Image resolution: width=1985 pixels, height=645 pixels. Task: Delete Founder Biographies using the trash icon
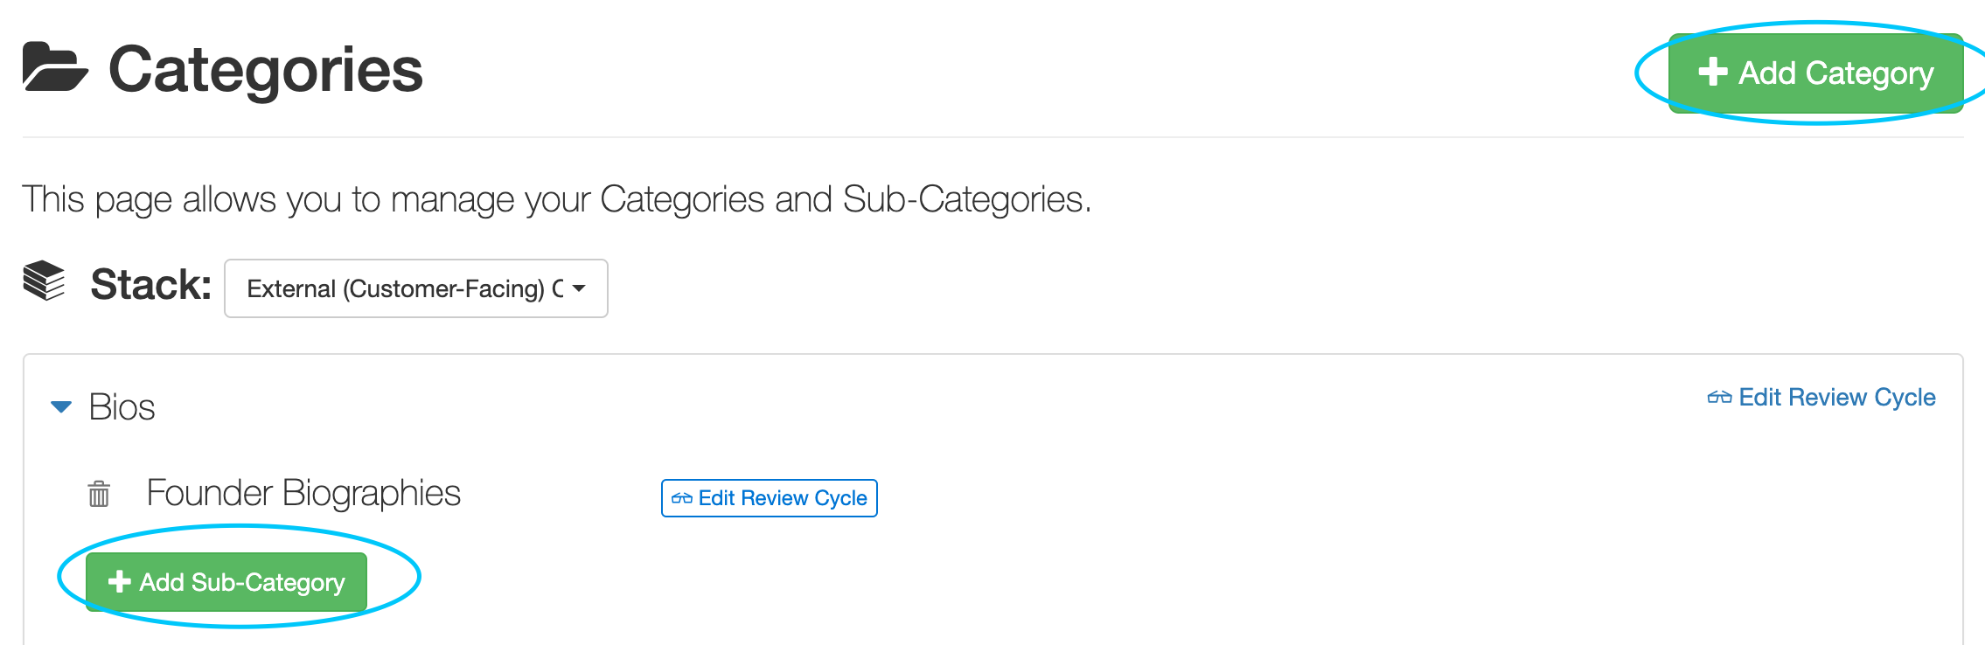[99, 494]
